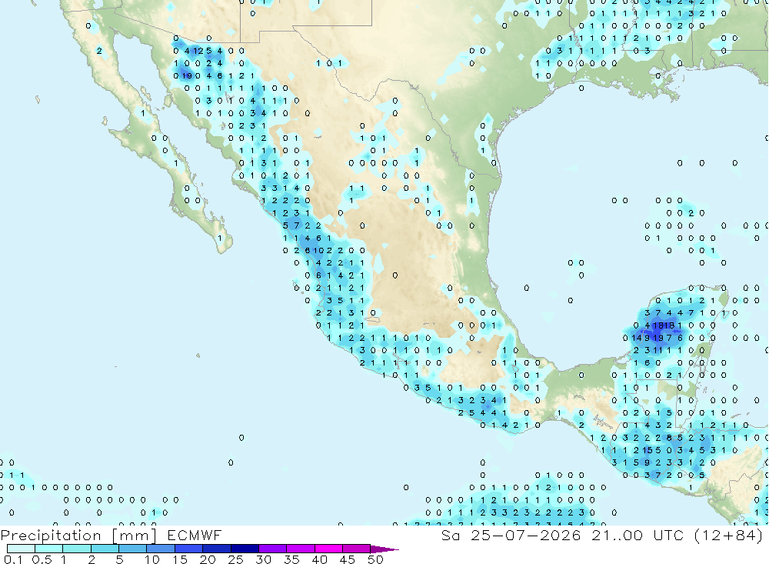Click the legend tick label '35'
Viewport: 769px width, 564px height.
click(x=291, y=559)
